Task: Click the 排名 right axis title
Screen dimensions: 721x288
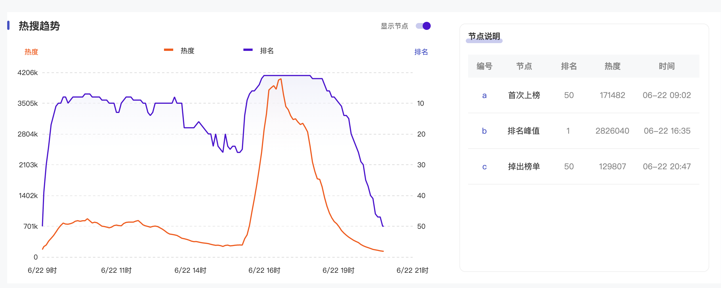Action: (421, 52)
